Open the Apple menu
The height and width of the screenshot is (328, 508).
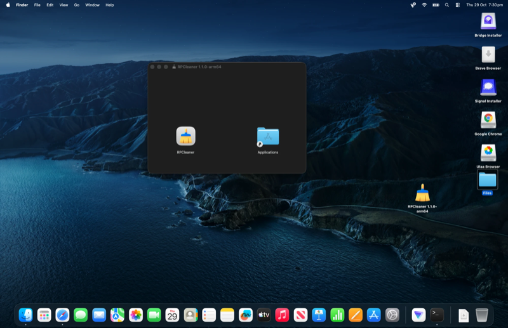[8, 5]
